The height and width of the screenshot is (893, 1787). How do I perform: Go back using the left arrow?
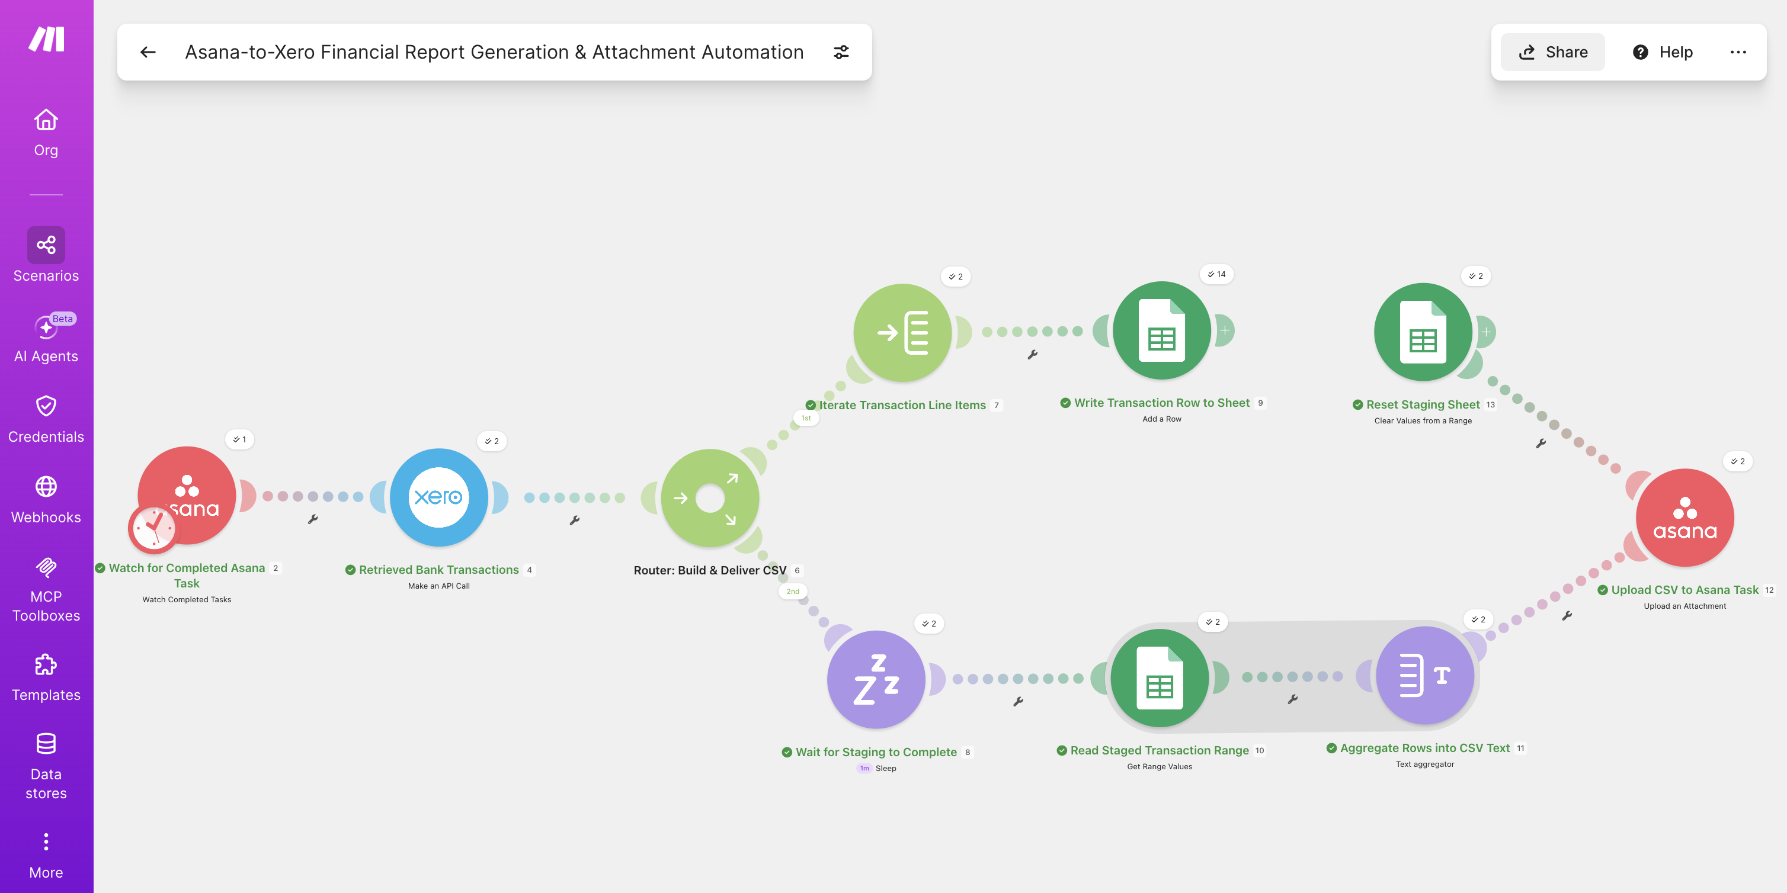[148, 52]
